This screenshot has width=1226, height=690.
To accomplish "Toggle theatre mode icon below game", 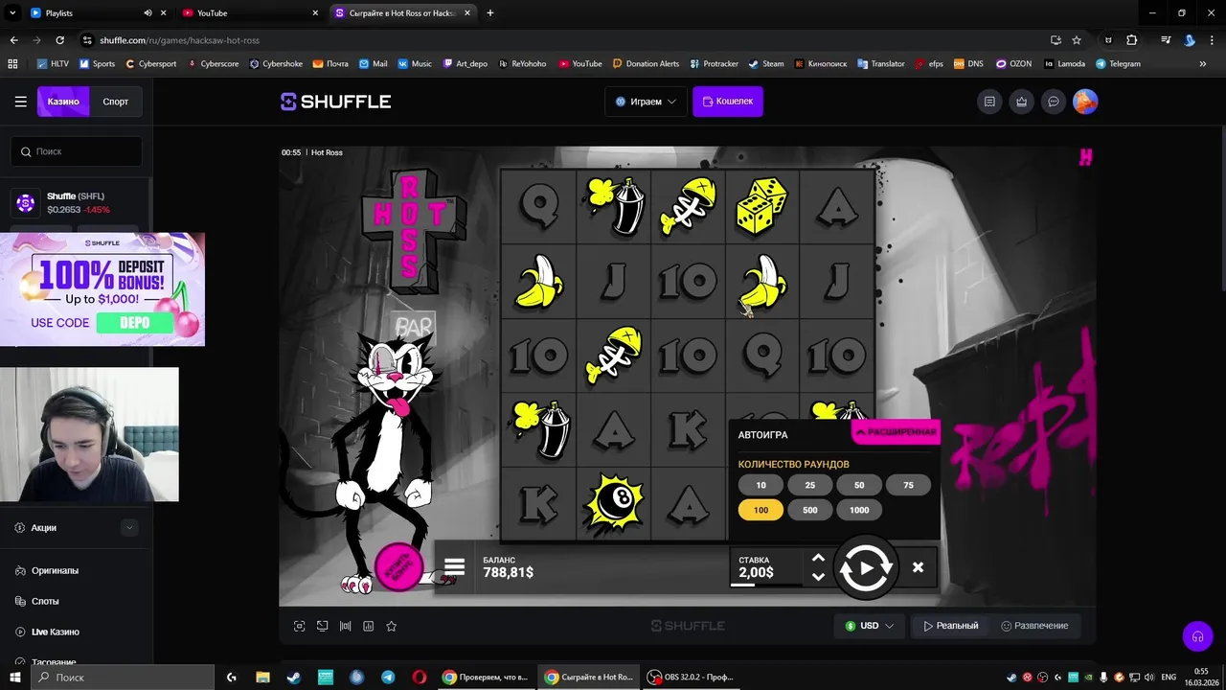I will [x=345, y=626].
